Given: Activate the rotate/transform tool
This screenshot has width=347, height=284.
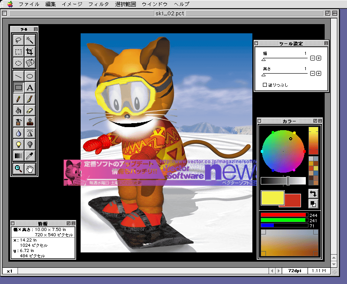Looking at the screenshot, I should click(x=30, y=63).
